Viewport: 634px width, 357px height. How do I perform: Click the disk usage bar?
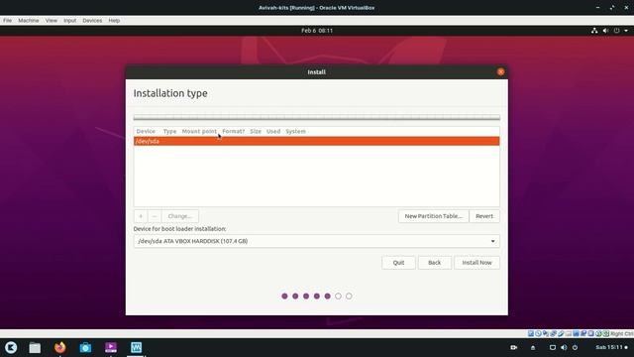click(317, 117)
